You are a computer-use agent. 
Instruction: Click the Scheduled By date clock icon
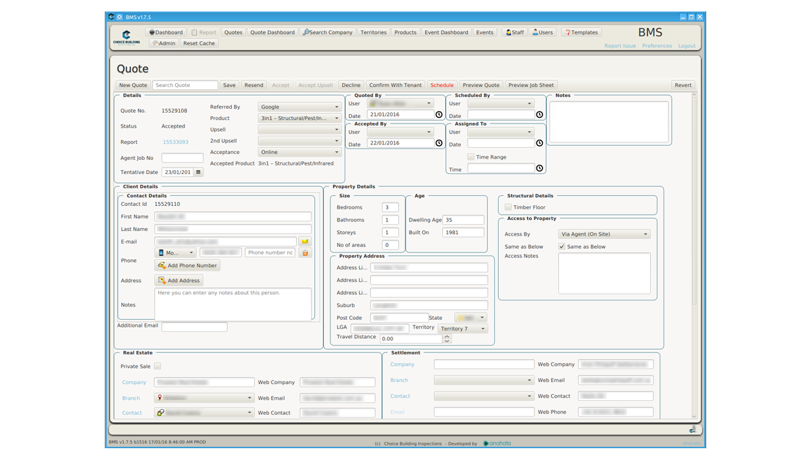point(539,115)
